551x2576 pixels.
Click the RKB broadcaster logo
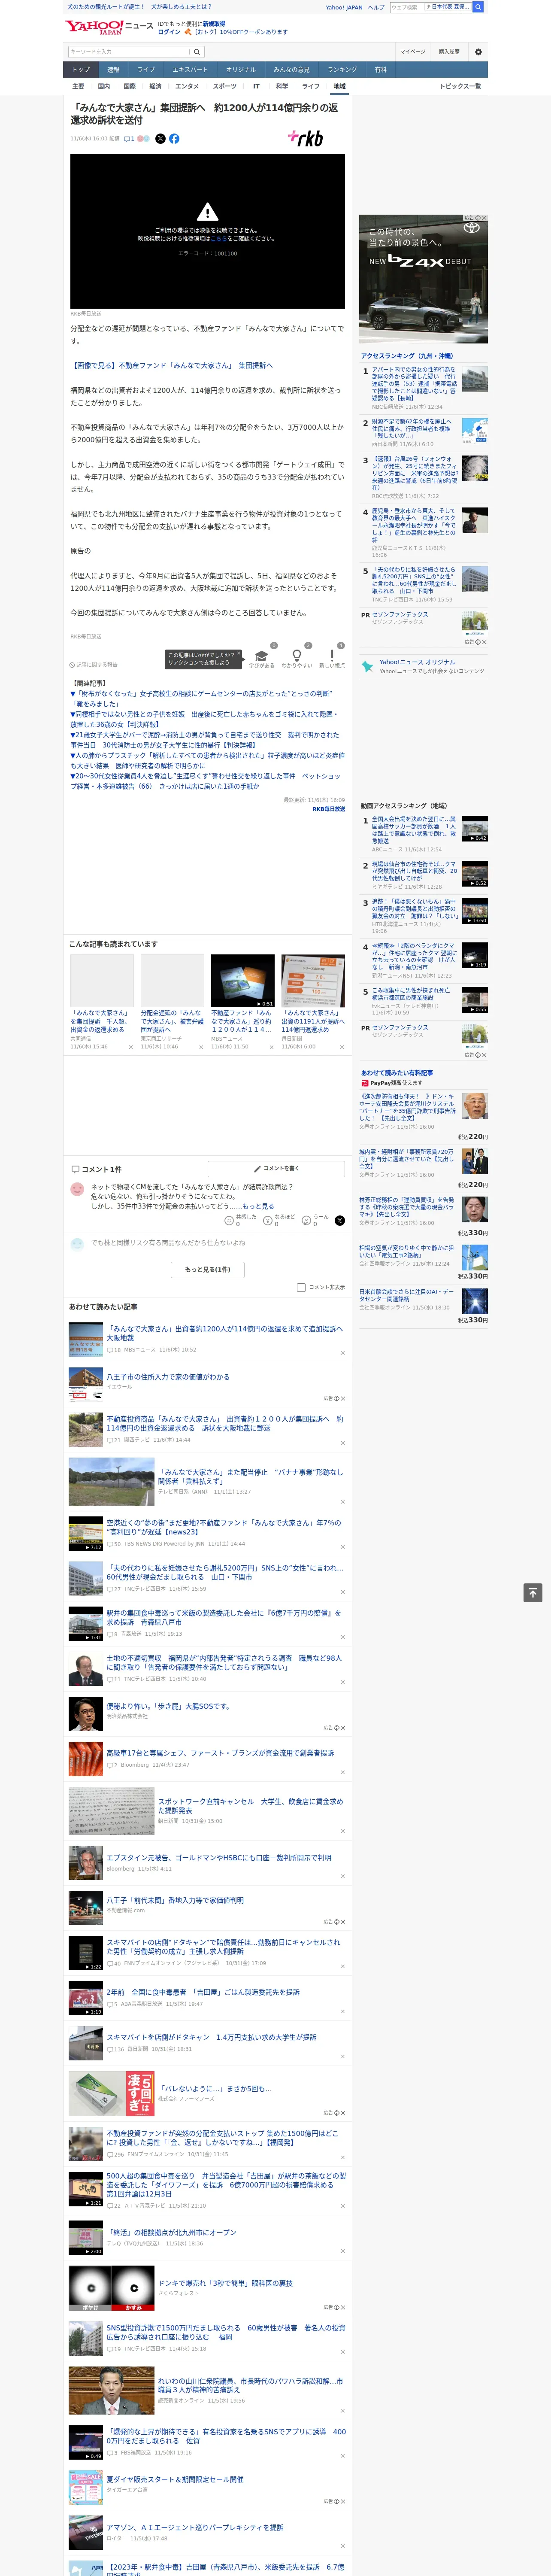(x=306, y=138)
